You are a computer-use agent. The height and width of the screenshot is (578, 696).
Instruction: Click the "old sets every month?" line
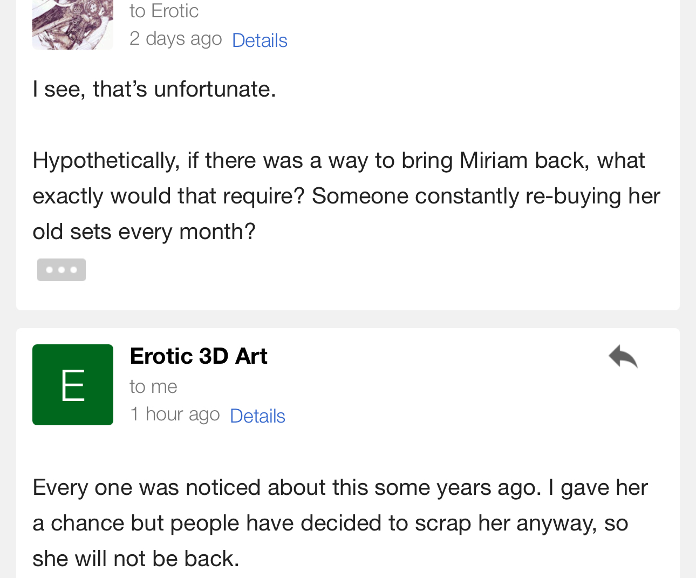144,232
